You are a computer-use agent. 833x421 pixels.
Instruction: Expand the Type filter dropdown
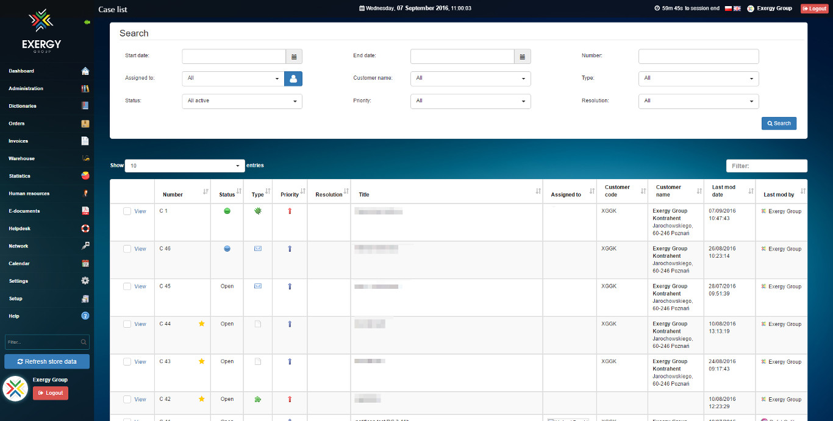[699, 79]
